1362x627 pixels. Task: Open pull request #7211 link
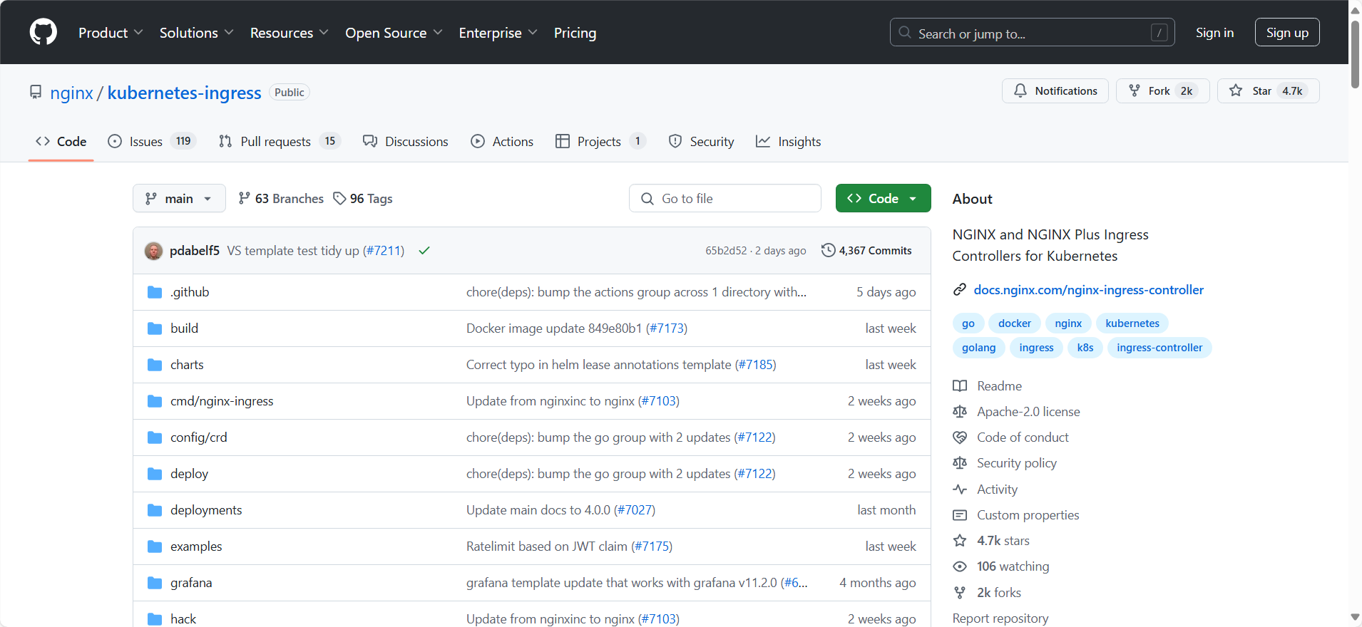(384, 250)
